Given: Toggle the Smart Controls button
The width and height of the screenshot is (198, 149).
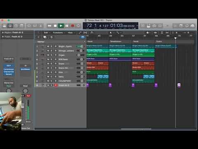Looking at the screenshot, I should coord(29,26).
